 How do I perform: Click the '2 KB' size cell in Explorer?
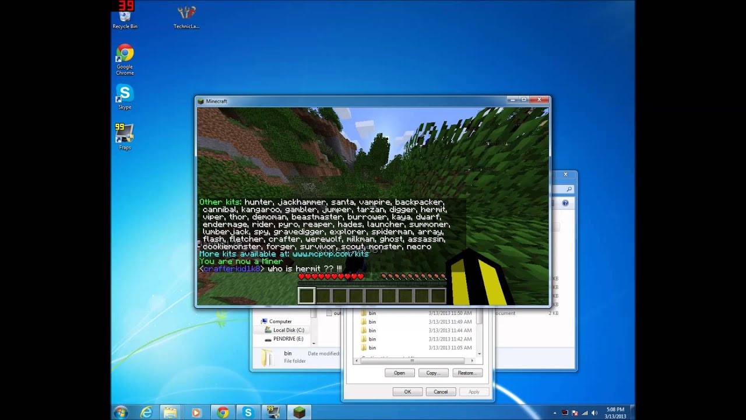click(553, 313)
